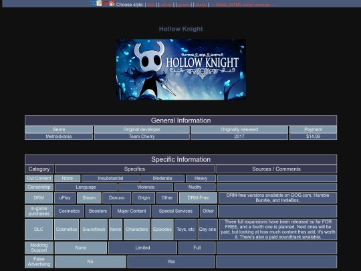Click the 'Specific Information' header
This screenshot has height=271, width=361.
click(180, 159)
